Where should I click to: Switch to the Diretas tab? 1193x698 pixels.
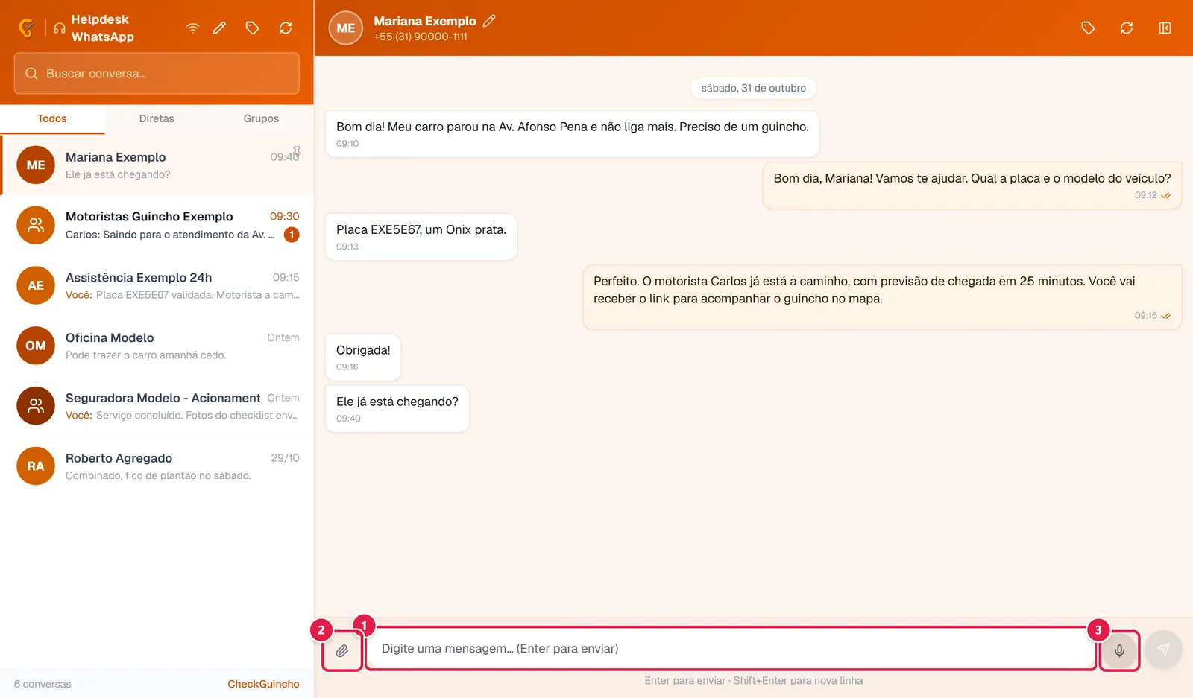pos(157,118)
